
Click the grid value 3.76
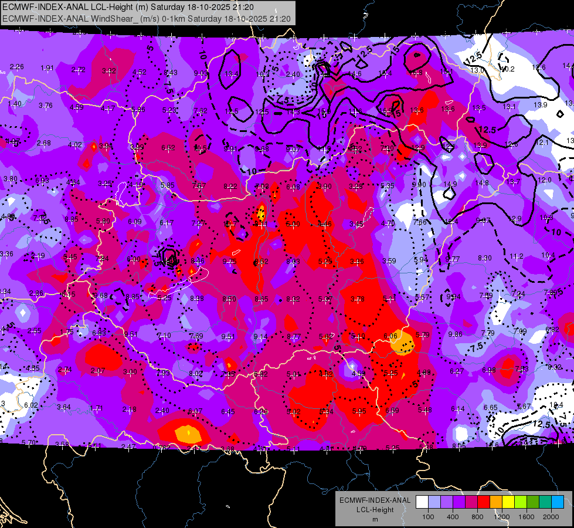46,105
